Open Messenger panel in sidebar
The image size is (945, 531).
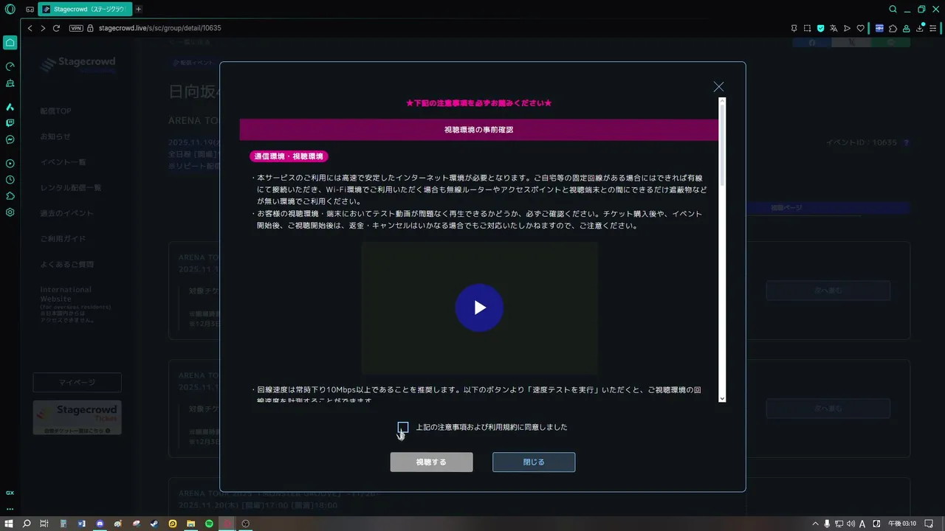pos(10,139)
